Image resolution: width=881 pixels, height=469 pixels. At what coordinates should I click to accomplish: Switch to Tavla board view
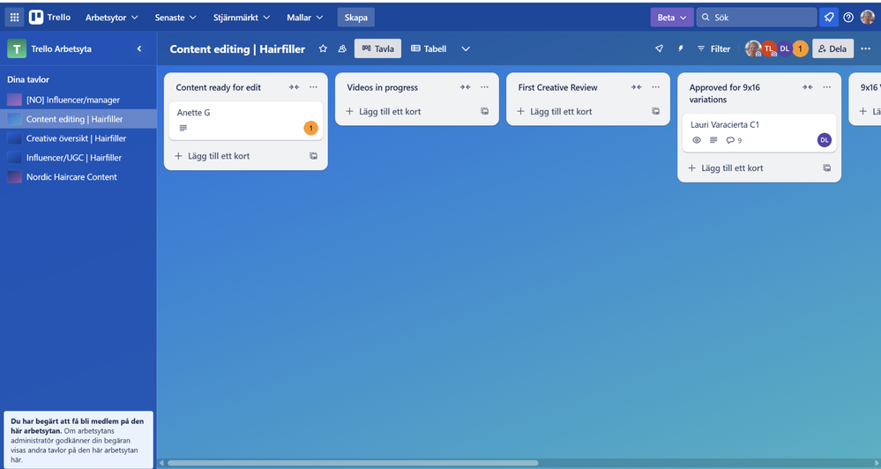click(377, 48)
